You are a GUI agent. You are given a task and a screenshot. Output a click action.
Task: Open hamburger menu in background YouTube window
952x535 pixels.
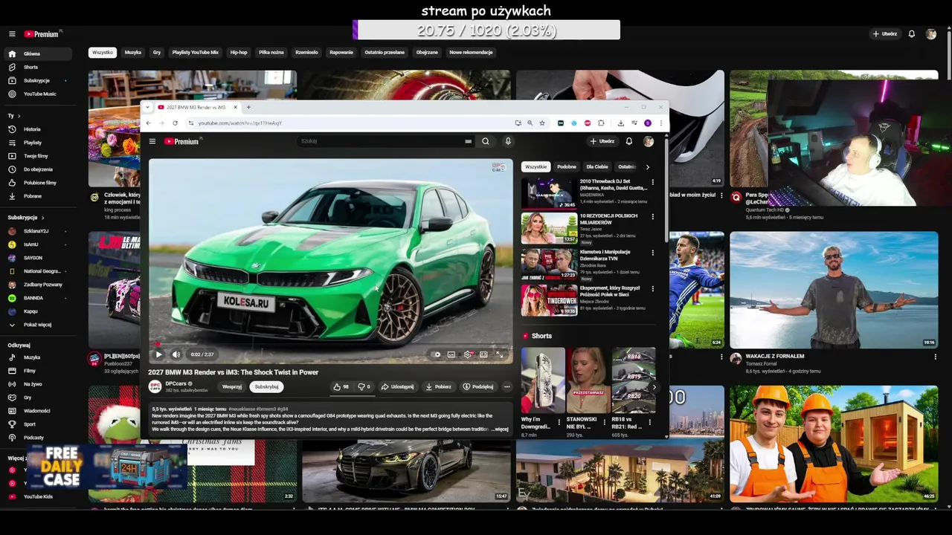coord(12,34)
